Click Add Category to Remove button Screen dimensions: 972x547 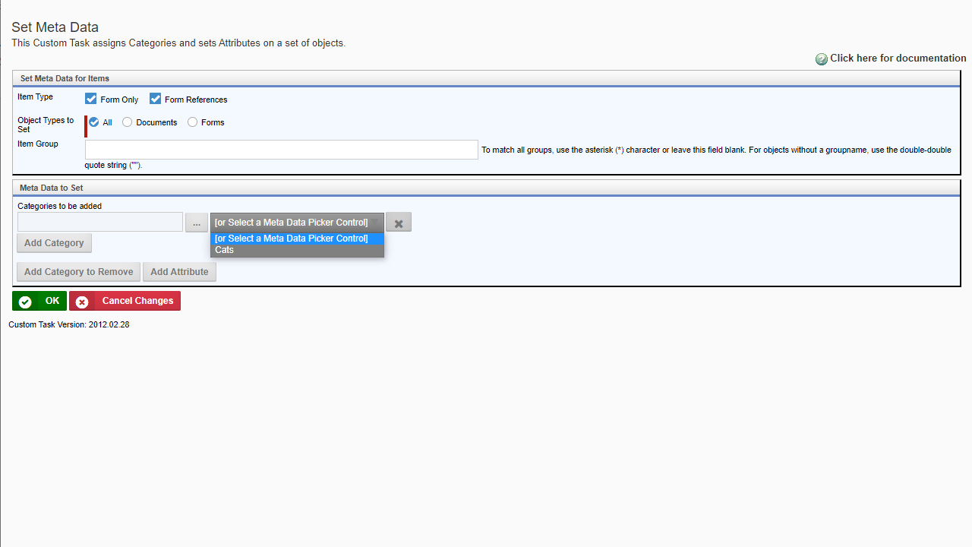pos(79,272)
